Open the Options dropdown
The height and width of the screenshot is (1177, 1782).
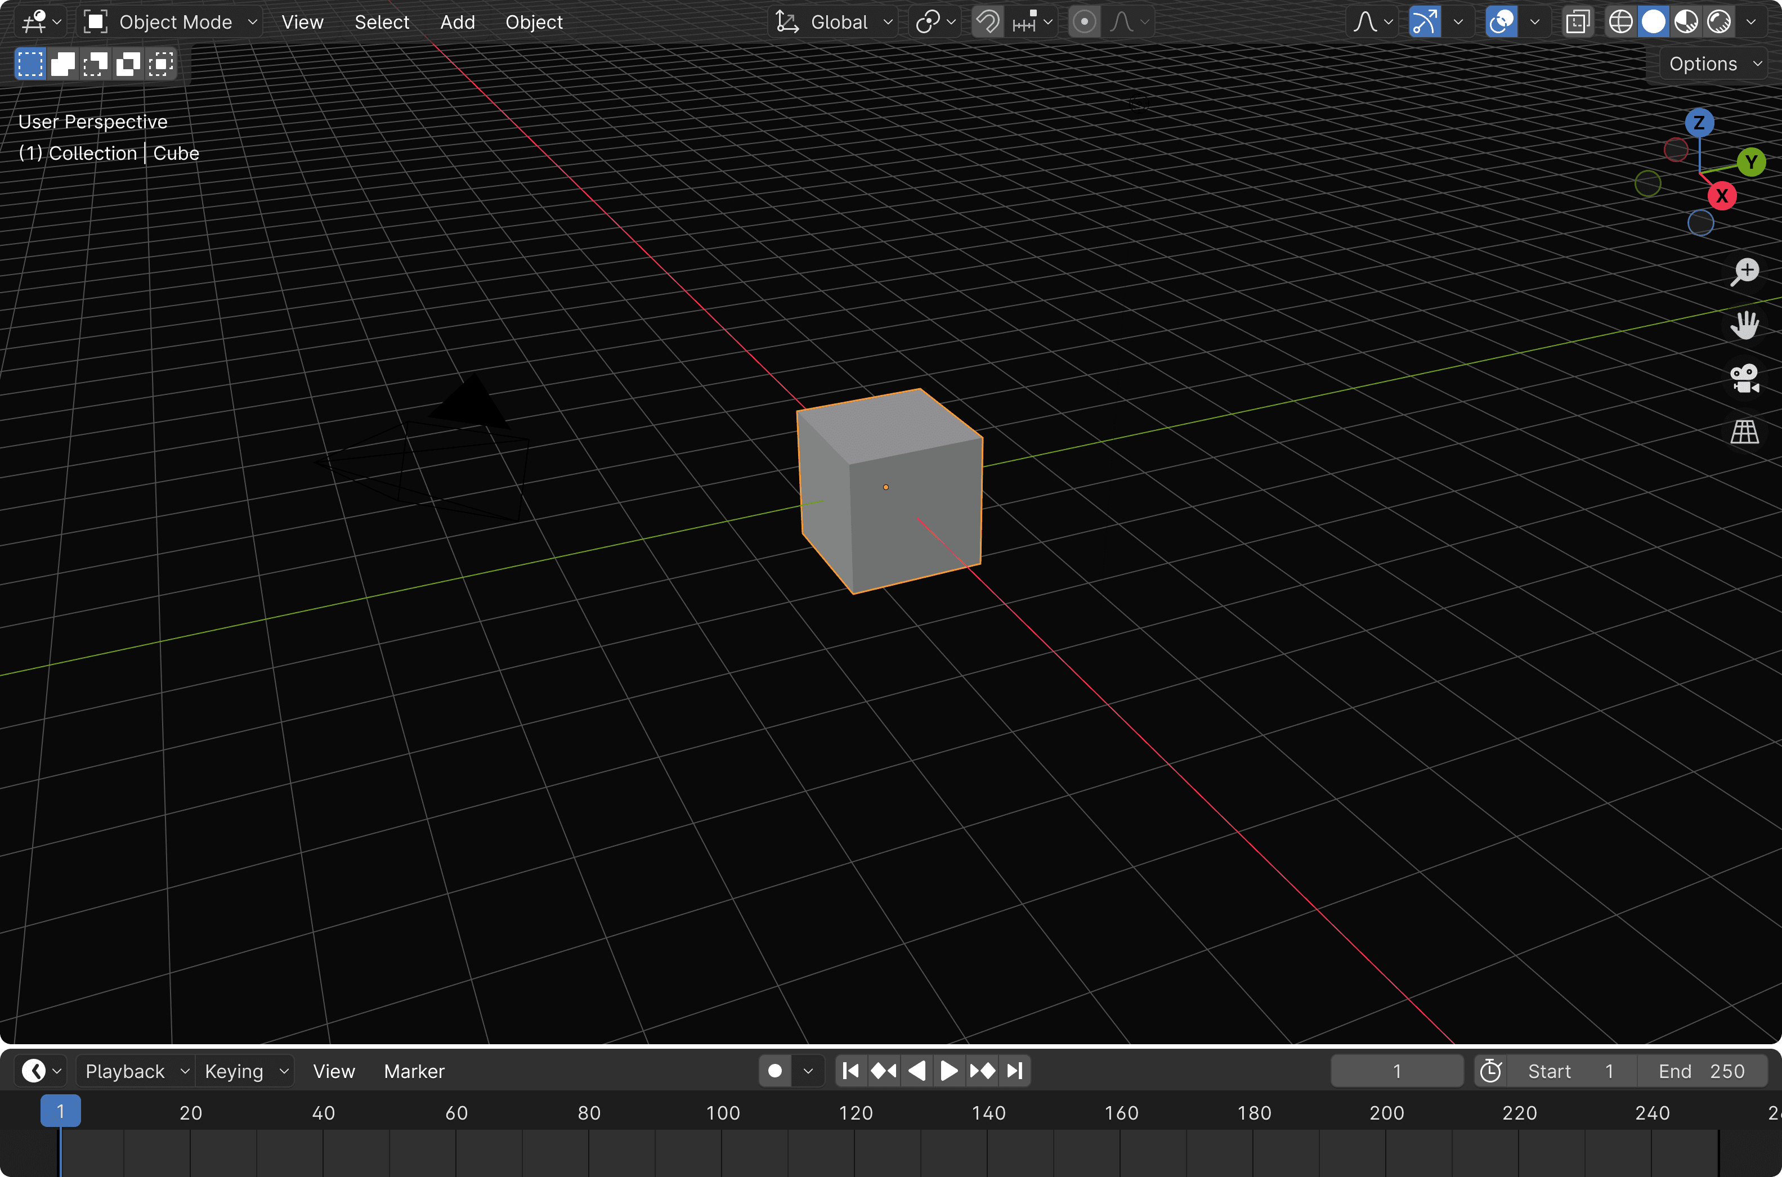pyautogui.click(x=1714, y=64)
